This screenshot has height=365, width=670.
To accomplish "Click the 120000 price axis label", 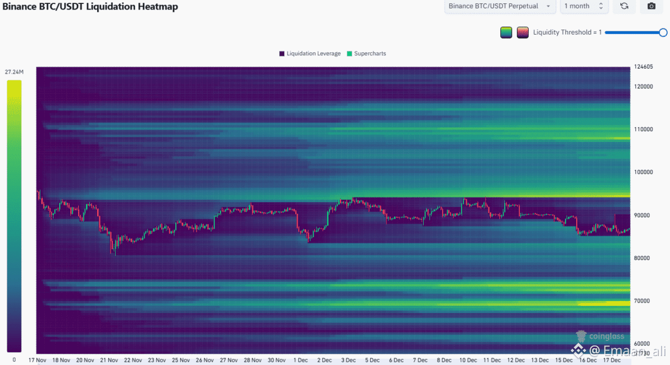I will point(643,87).
